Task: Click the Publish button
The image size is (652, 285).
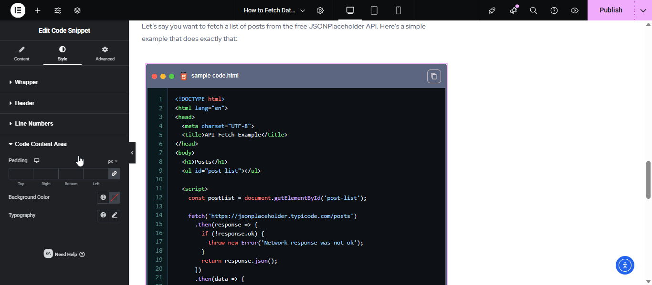Action: [611, 10]
